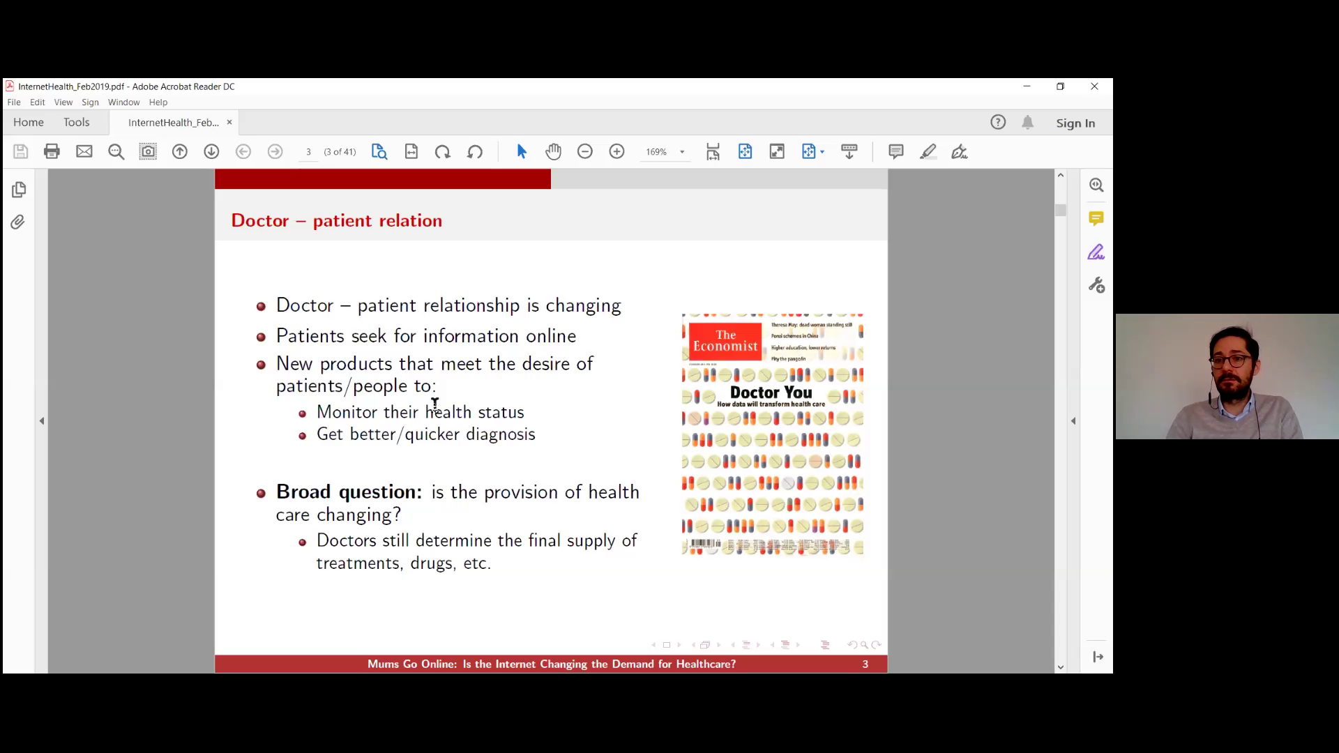Toggle full screen mode icon
This screenshot has width=1339, height=753.
coord(777,152)
